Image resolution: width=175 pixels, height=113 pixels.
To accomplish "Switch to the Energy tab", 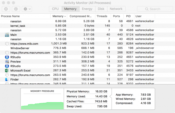I will 87,9.
